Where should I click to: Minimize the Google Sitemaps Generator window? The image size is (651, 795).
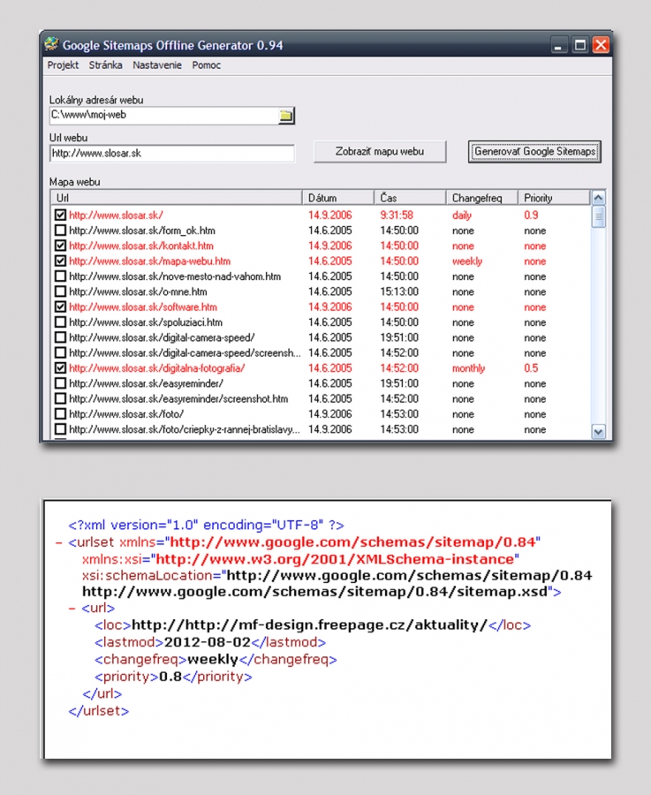559,45
